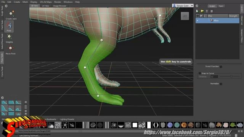Image resolution: width=244 pixels, height=137 pixels.
Task: Click the status bar square indicator
Action: (236, 135)
